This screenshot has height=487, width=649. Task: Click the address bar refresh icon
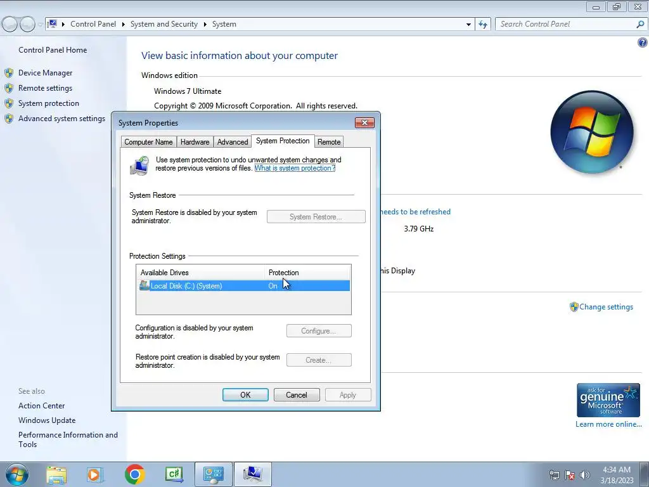click(482, 24)
